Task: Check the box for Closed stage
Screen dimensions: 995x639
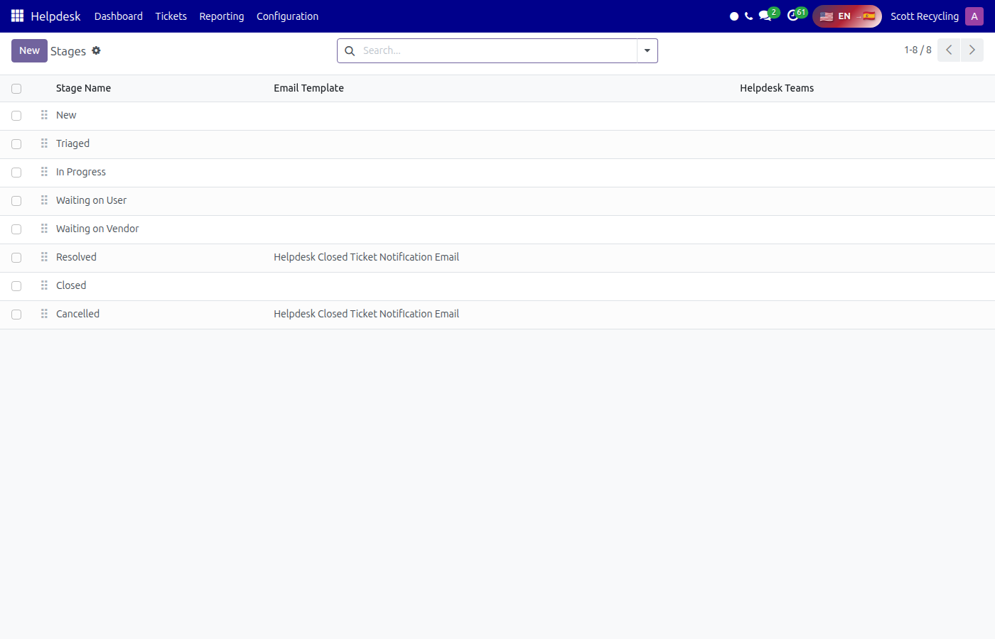Action: (16, 286)
